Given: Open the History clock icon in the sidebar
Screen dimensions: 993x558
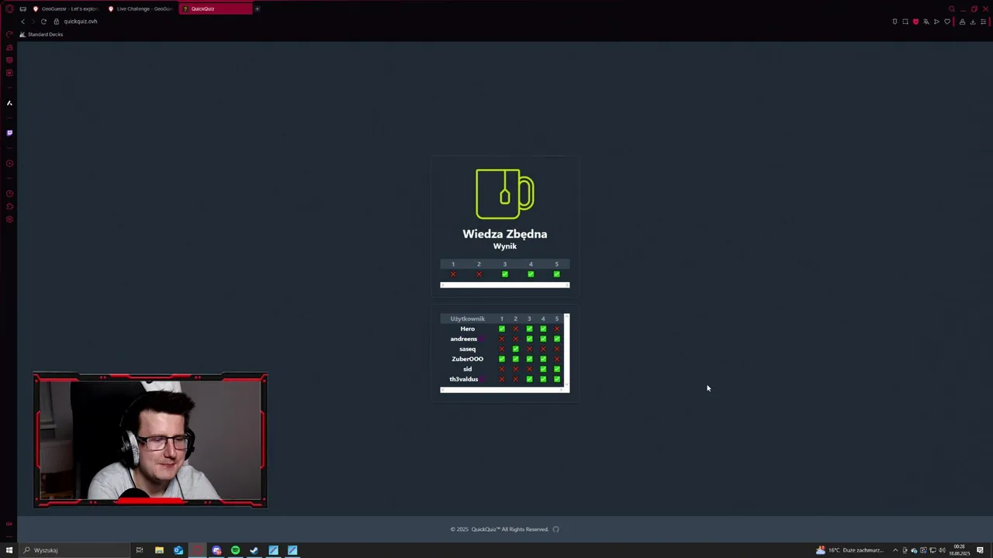Looking at the screenshot, I should click(9, 194).
